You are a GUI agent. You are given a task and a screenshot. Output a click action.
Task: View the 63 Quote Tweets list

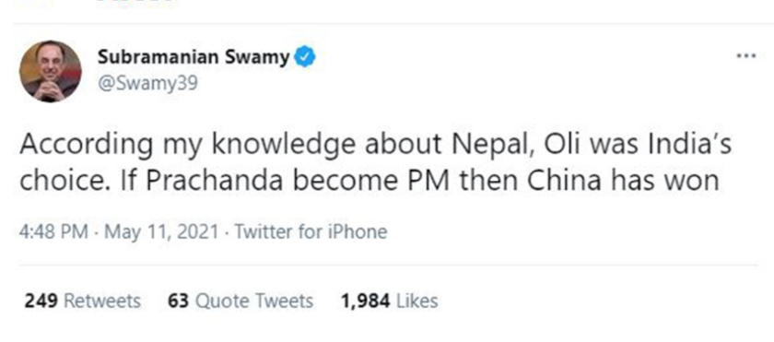pos(240,301)
